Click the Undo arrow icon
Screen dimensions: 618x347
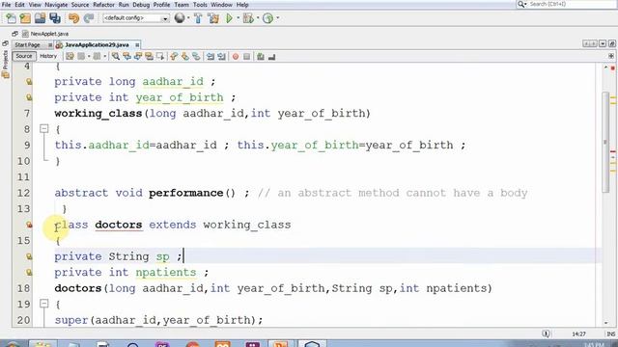coord(73,18)
